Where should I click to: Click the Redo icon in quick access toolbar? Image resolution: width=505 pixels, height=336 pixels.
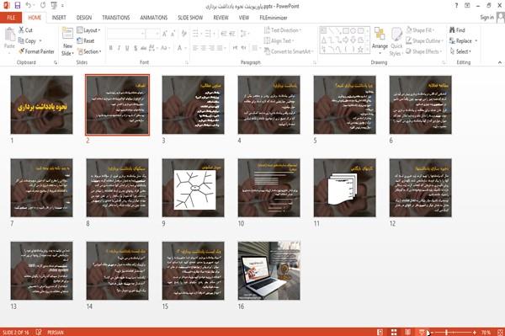click(x=43, y=6)
